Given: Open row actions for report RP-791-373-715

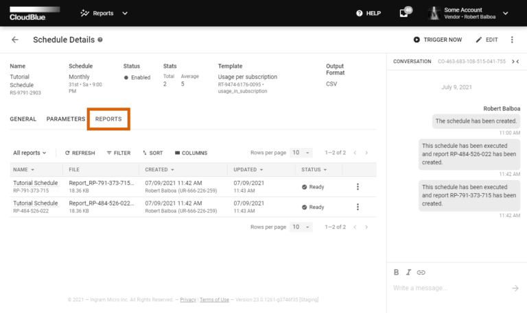Looking at the screenshot, I should [x=358, y=186].
